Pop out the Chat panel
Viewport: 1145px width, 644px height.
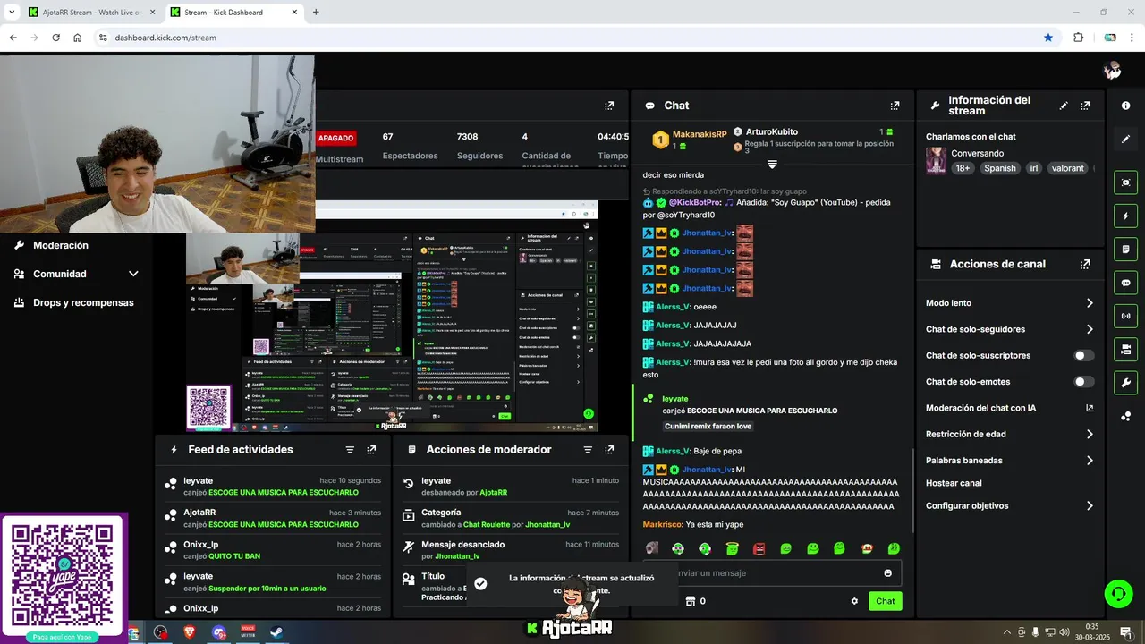pos(895,106)
